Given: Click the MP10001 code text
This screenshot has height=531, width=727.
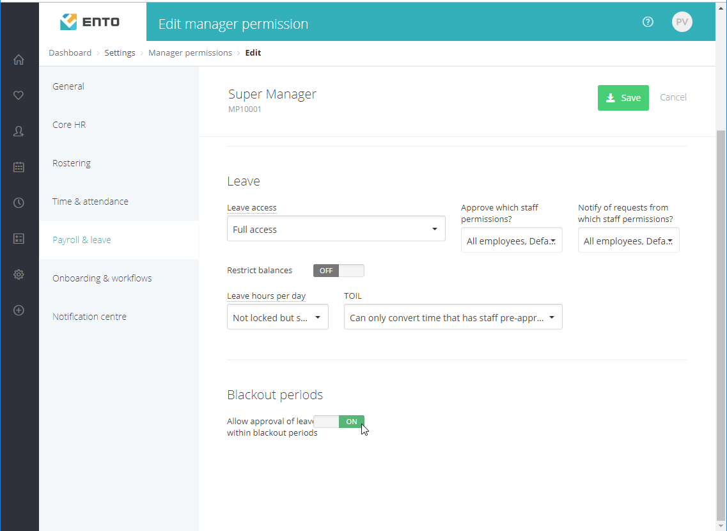Looking at the screenshot, I should click(245, 109).
